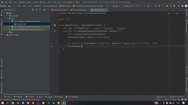Expand the Gradle Scripts node
Screen dimensions: 188x105
5,35
